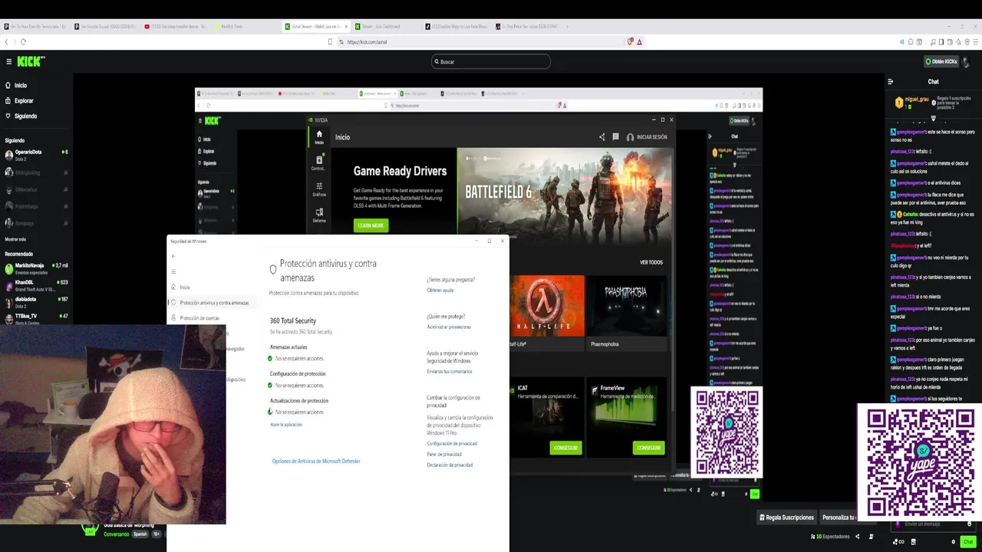Open NVIDIA app Gráficos icon
The height and width of the screenshot is (552, 982).
click(x=319, y=189)
